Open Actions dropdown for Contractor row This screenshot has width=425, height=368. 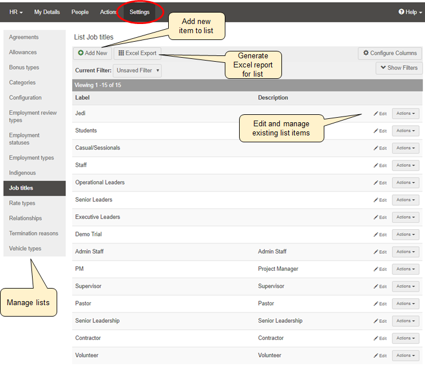click(406, 338)
